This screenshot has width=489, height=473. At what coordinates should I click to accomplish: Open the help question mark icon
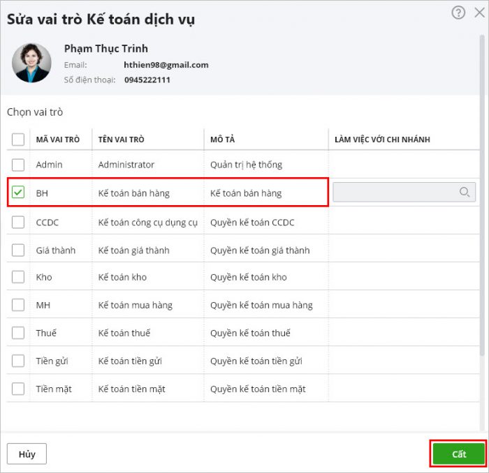coord(458,13)
